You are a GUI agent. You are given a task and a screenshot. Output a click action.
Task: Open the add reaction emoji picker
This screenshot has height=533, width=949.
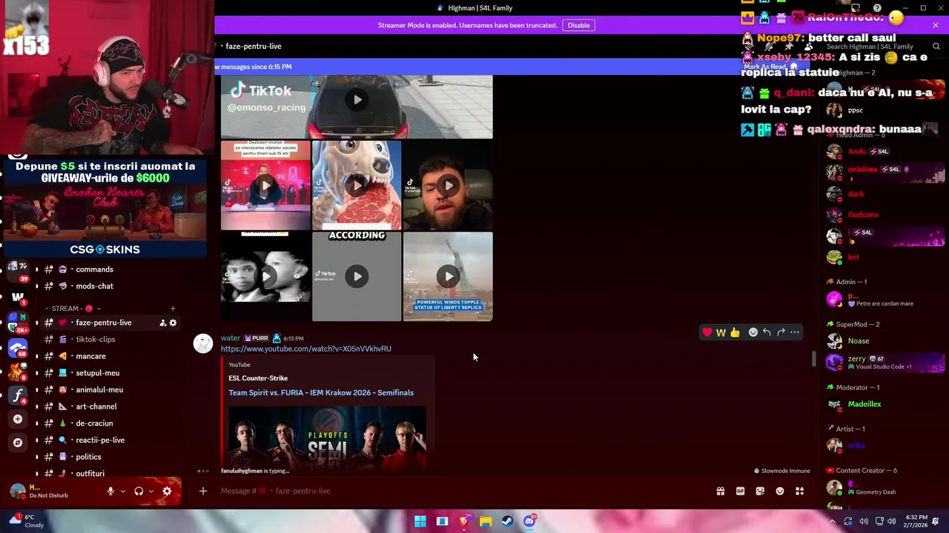coord(753,332)
